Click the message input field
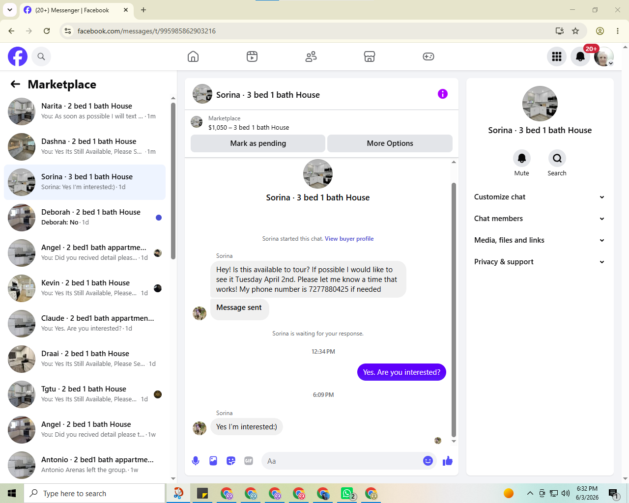629x503 pixels. pos(342,461)
